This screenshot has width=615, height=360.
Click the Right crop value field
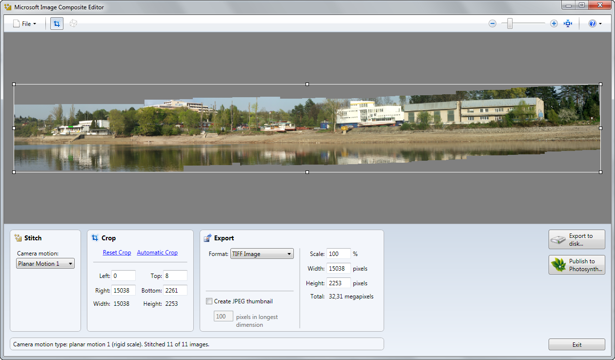pyautogui.click(x=123, y=291)
